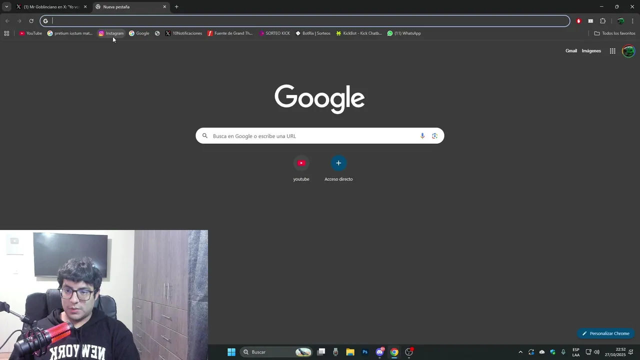Open the Google apps grid
Viewport: 640px width, 360px height.
coord(612,51)
